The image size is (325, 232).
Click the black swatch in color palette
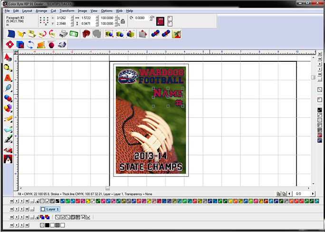click(57, 201)
